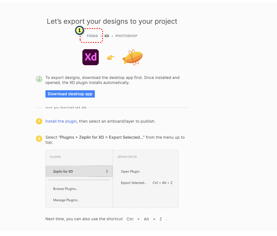Switch to the Figma tab
The height and width of the screenshot is (236, 277).
coord(92,36)
